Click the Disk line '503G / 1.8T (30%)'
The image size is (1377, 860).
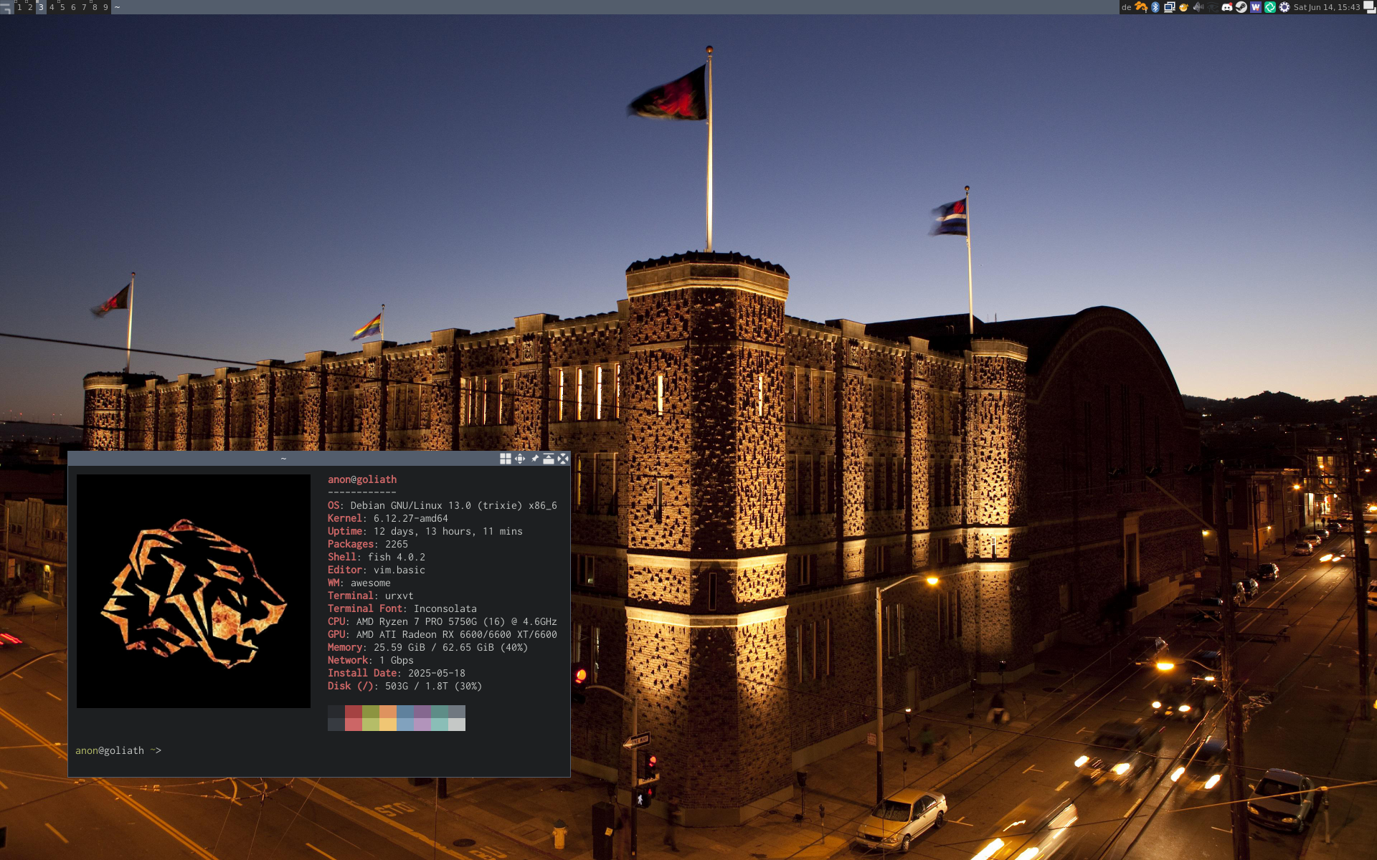[405, 686]
